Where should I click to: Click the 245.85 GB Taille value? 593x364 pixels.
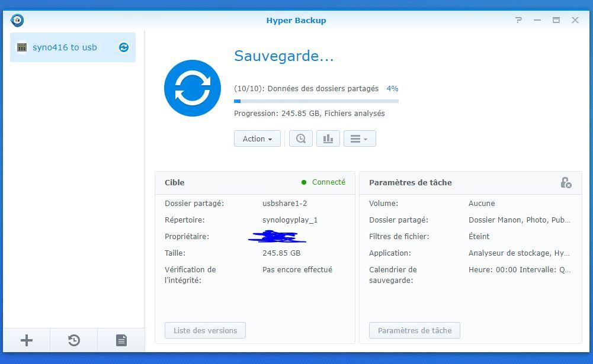pos(281,253)
